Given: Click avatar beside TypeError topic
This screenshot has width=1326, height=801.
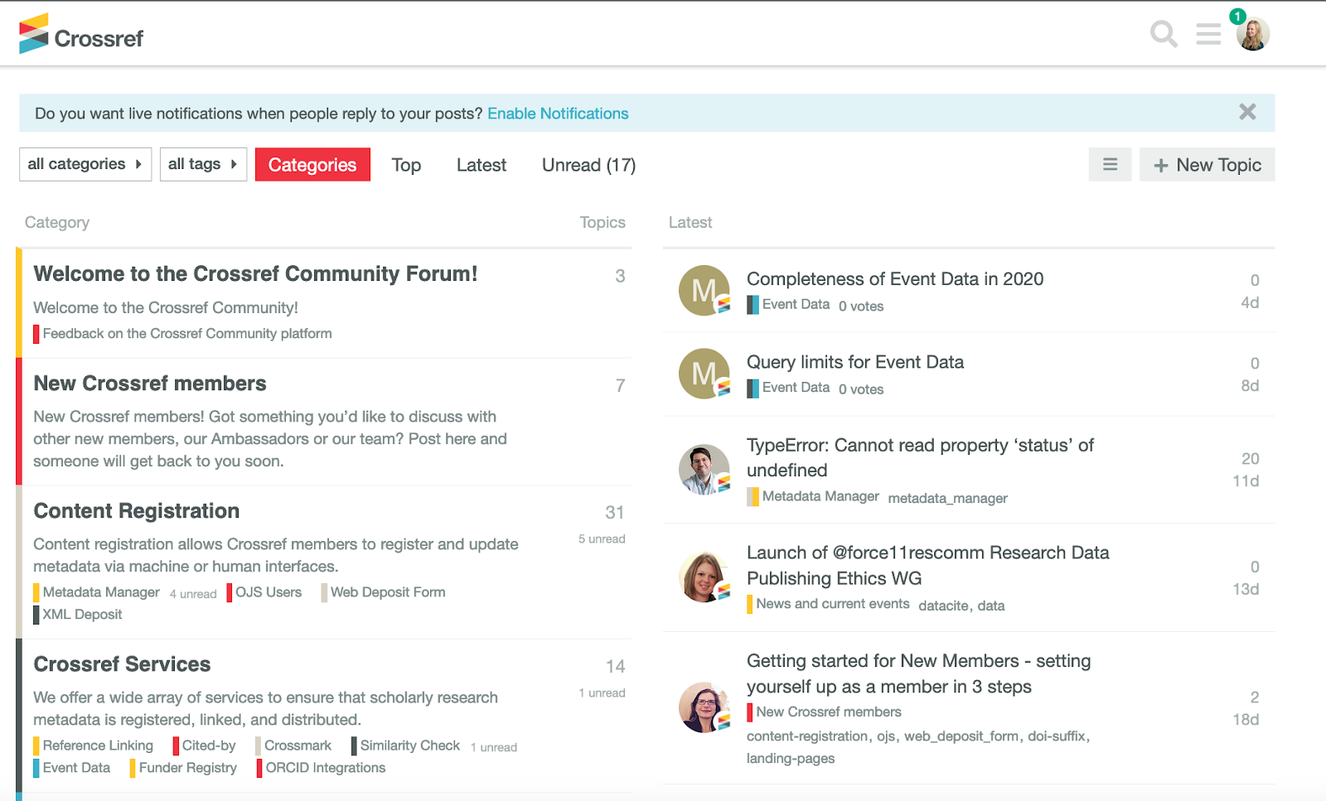Looking at the screenshot, I should tap(704, 470).
